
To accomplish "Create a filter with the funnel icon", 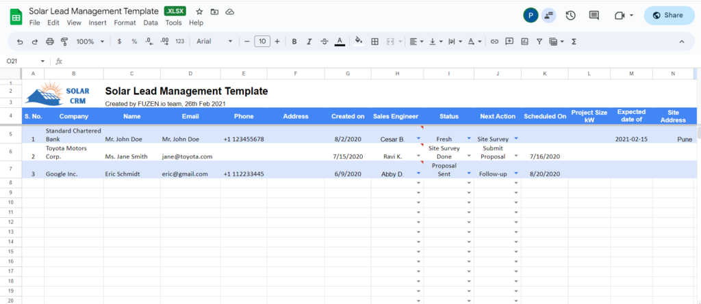I will 539,42.
